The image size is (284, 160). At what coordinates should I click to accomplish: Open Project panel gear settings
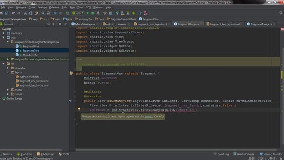click(x=60, y=24)
